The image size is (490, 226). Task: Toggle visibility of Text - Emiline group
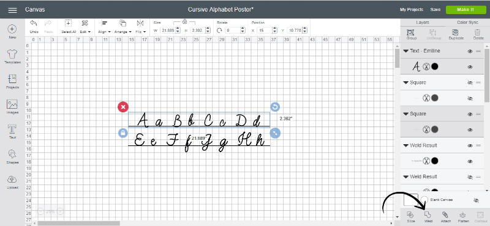pyautogui.click(x=470, y=51)
